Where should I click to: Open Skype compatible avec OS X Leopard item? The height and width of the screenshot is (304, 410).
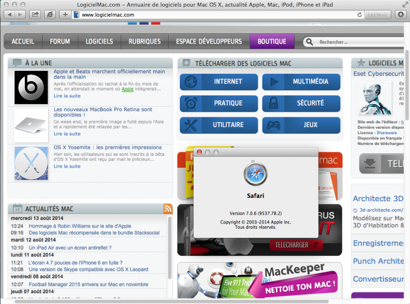click(x=88, y=270)
